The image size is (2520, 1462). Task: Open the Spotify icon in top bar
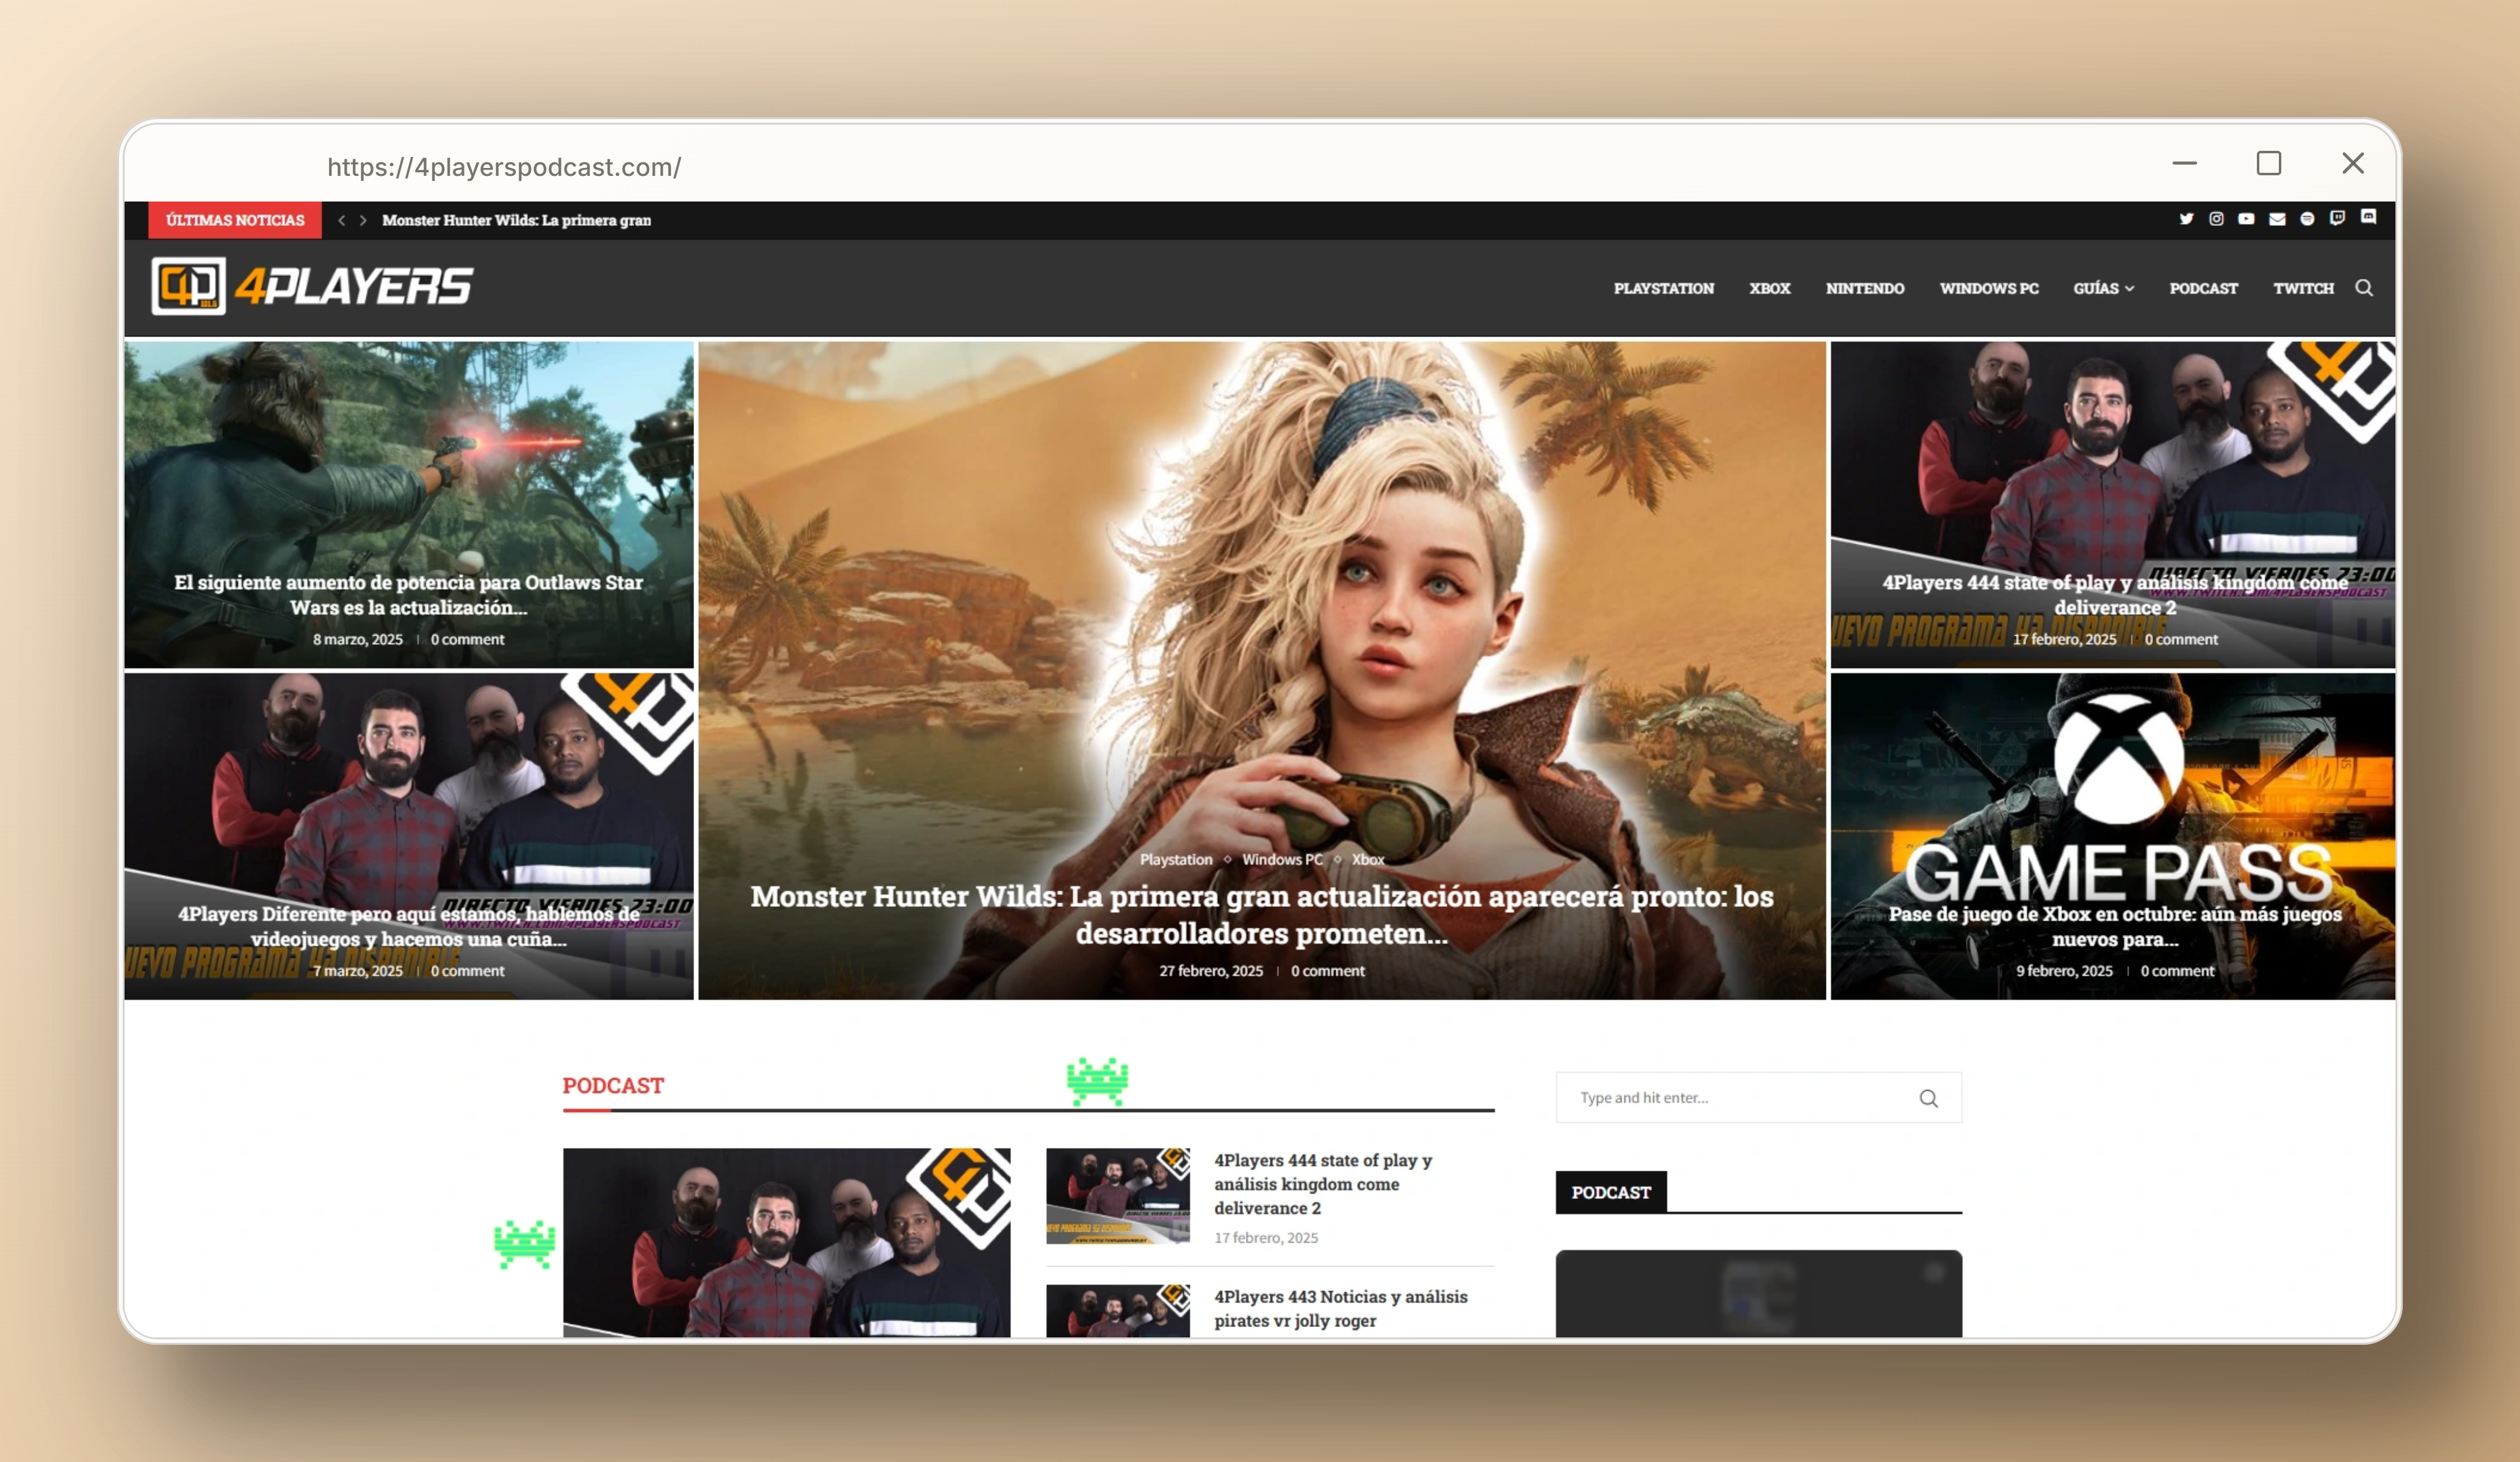click(2307, 219)
